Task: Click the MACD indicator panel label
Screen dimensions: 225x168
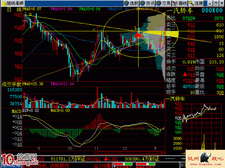Action: [17, 111]
